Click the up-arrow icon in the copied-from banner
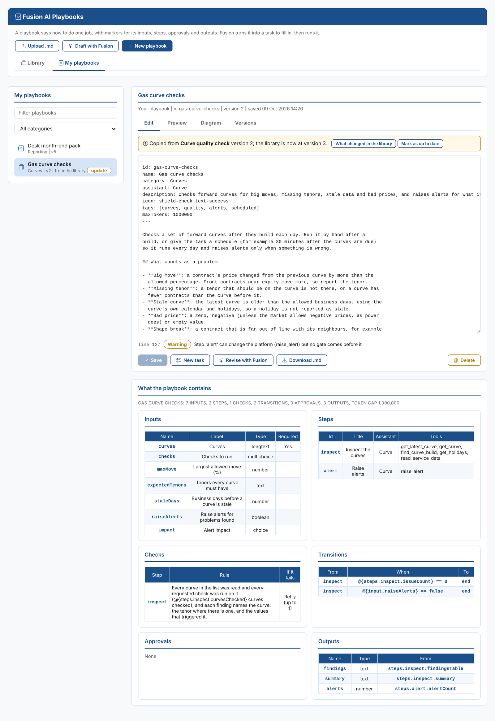The width and height of the screenshot is (495, 721). 145,143
